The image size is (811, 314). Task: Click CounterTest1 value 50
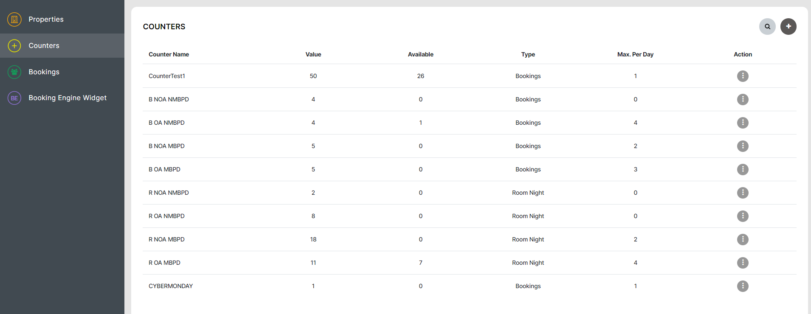[313, 76]
